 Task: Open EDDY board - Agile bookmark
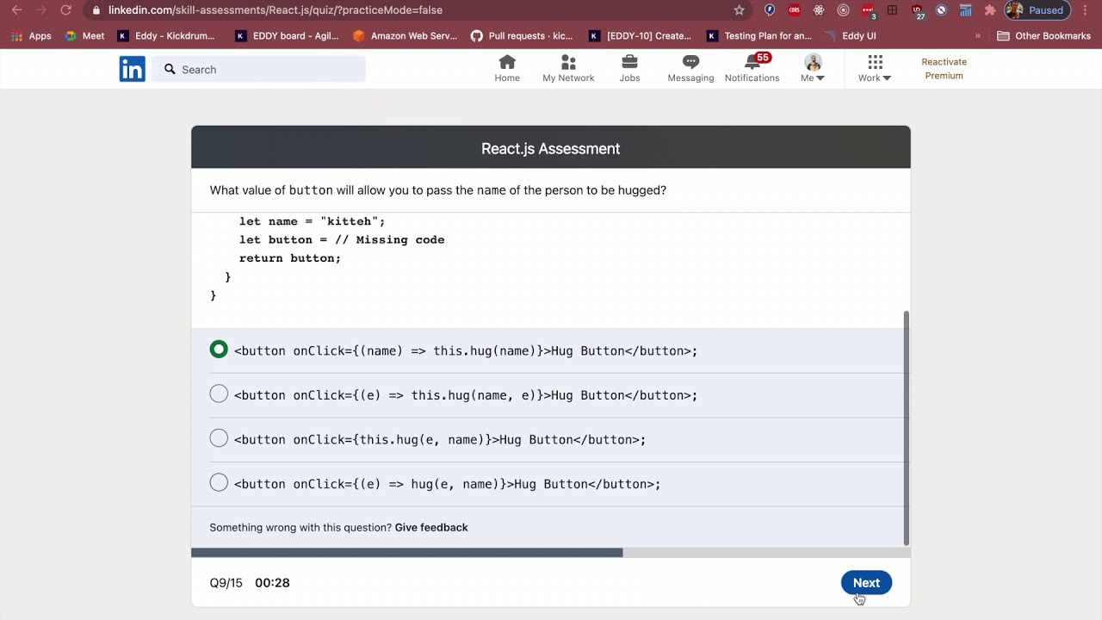(x=288, y=36)
